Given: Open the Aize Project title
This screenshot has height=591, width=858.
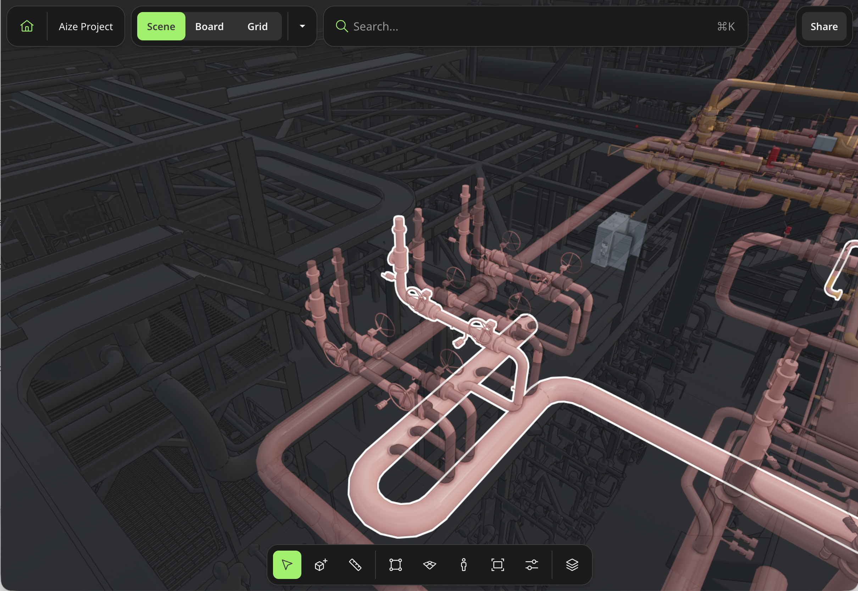Looking at the screenshot, I should [85, 27].
